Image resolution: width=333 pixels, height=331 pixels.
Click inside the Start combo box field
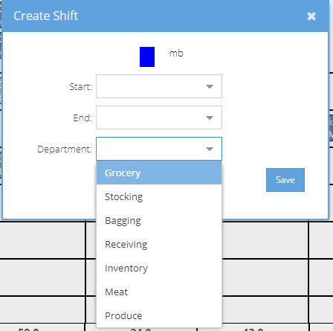point(159,86)
